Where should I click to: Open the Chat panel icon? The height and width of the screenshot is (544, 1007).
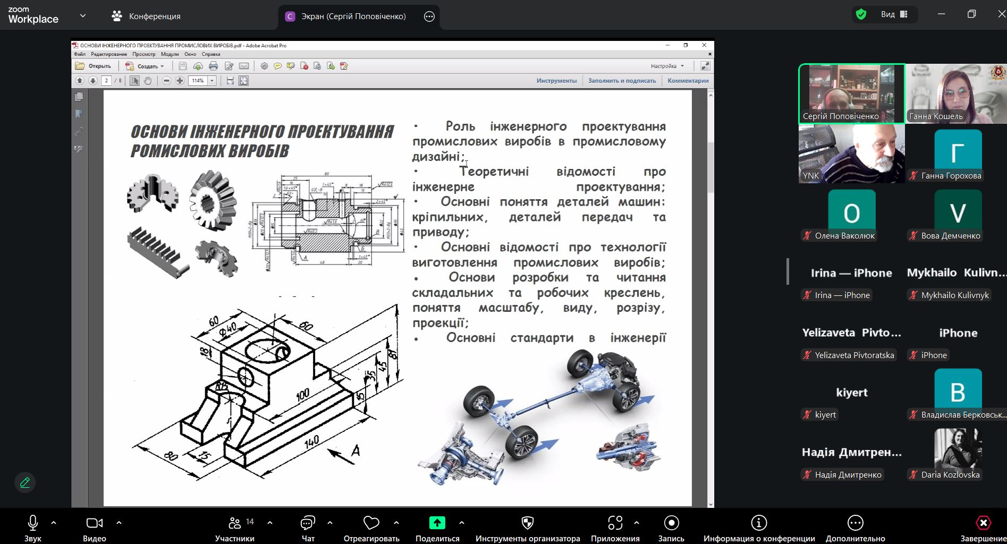coord(308,523)
